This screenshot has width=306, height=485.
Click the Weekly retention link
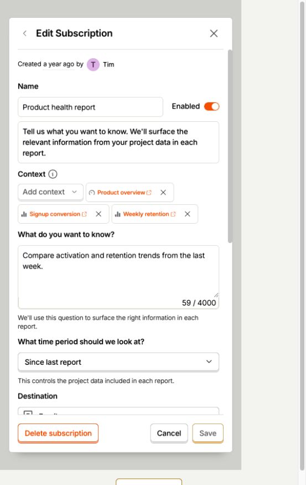[x=146, y=214]
